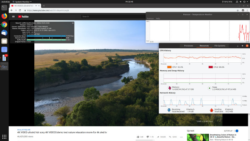Toggle the Autoplay switch
Viewport: 250px width, 141px height.
click(x=236, y=131)
